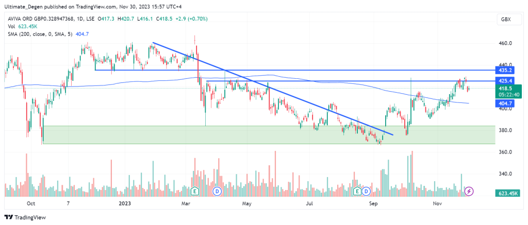Click the 360.0 price axis label

[506, 152]
